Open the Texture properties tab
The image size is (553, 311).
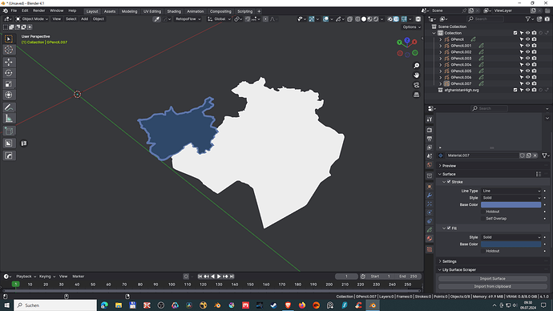pos(430,249)
